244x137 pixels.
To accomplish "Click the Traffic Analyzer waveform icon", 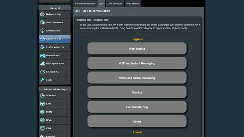I will tap(42, 47).
